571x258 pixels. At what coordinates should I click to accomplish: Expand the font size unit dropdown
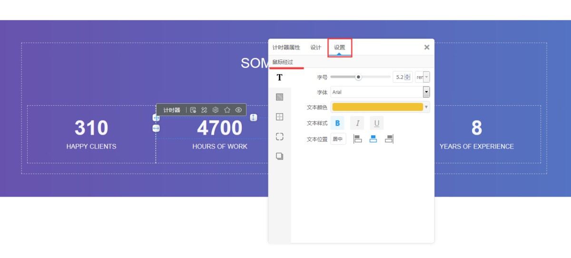(x=423, y=77)
